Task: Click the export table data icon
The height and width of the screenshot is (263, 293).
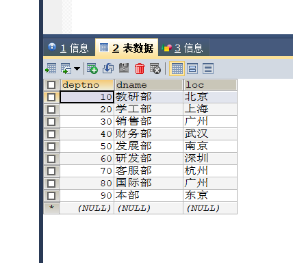Action: coord(51,68)
